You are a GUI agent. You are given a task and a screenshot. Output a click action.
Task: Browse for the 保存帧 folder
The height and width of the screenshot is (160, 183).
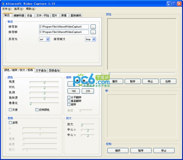coord(93,32)
